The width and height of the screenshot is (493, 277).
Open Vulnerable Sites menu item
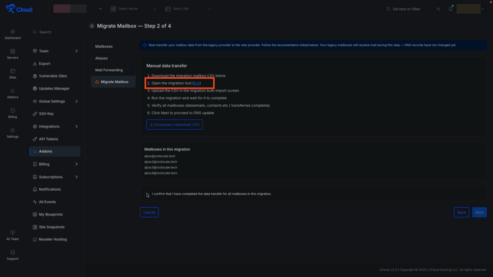pyautogui.click(x=55, y=76)
